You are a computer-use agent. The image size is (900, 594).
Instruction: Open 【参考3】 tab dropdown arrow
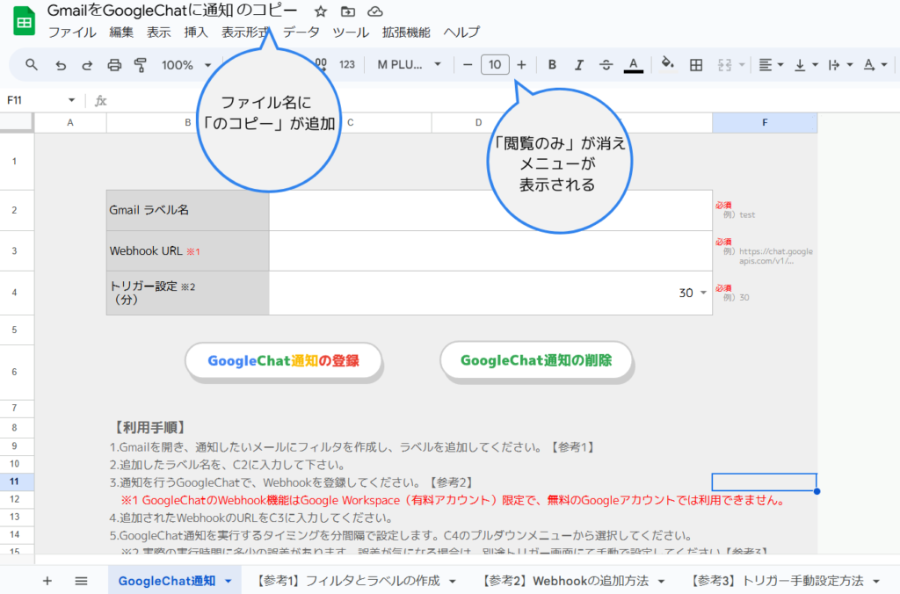point(876,582)
